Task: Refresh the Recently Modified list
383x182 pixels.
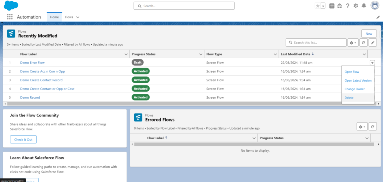Action: pos(363,43)
